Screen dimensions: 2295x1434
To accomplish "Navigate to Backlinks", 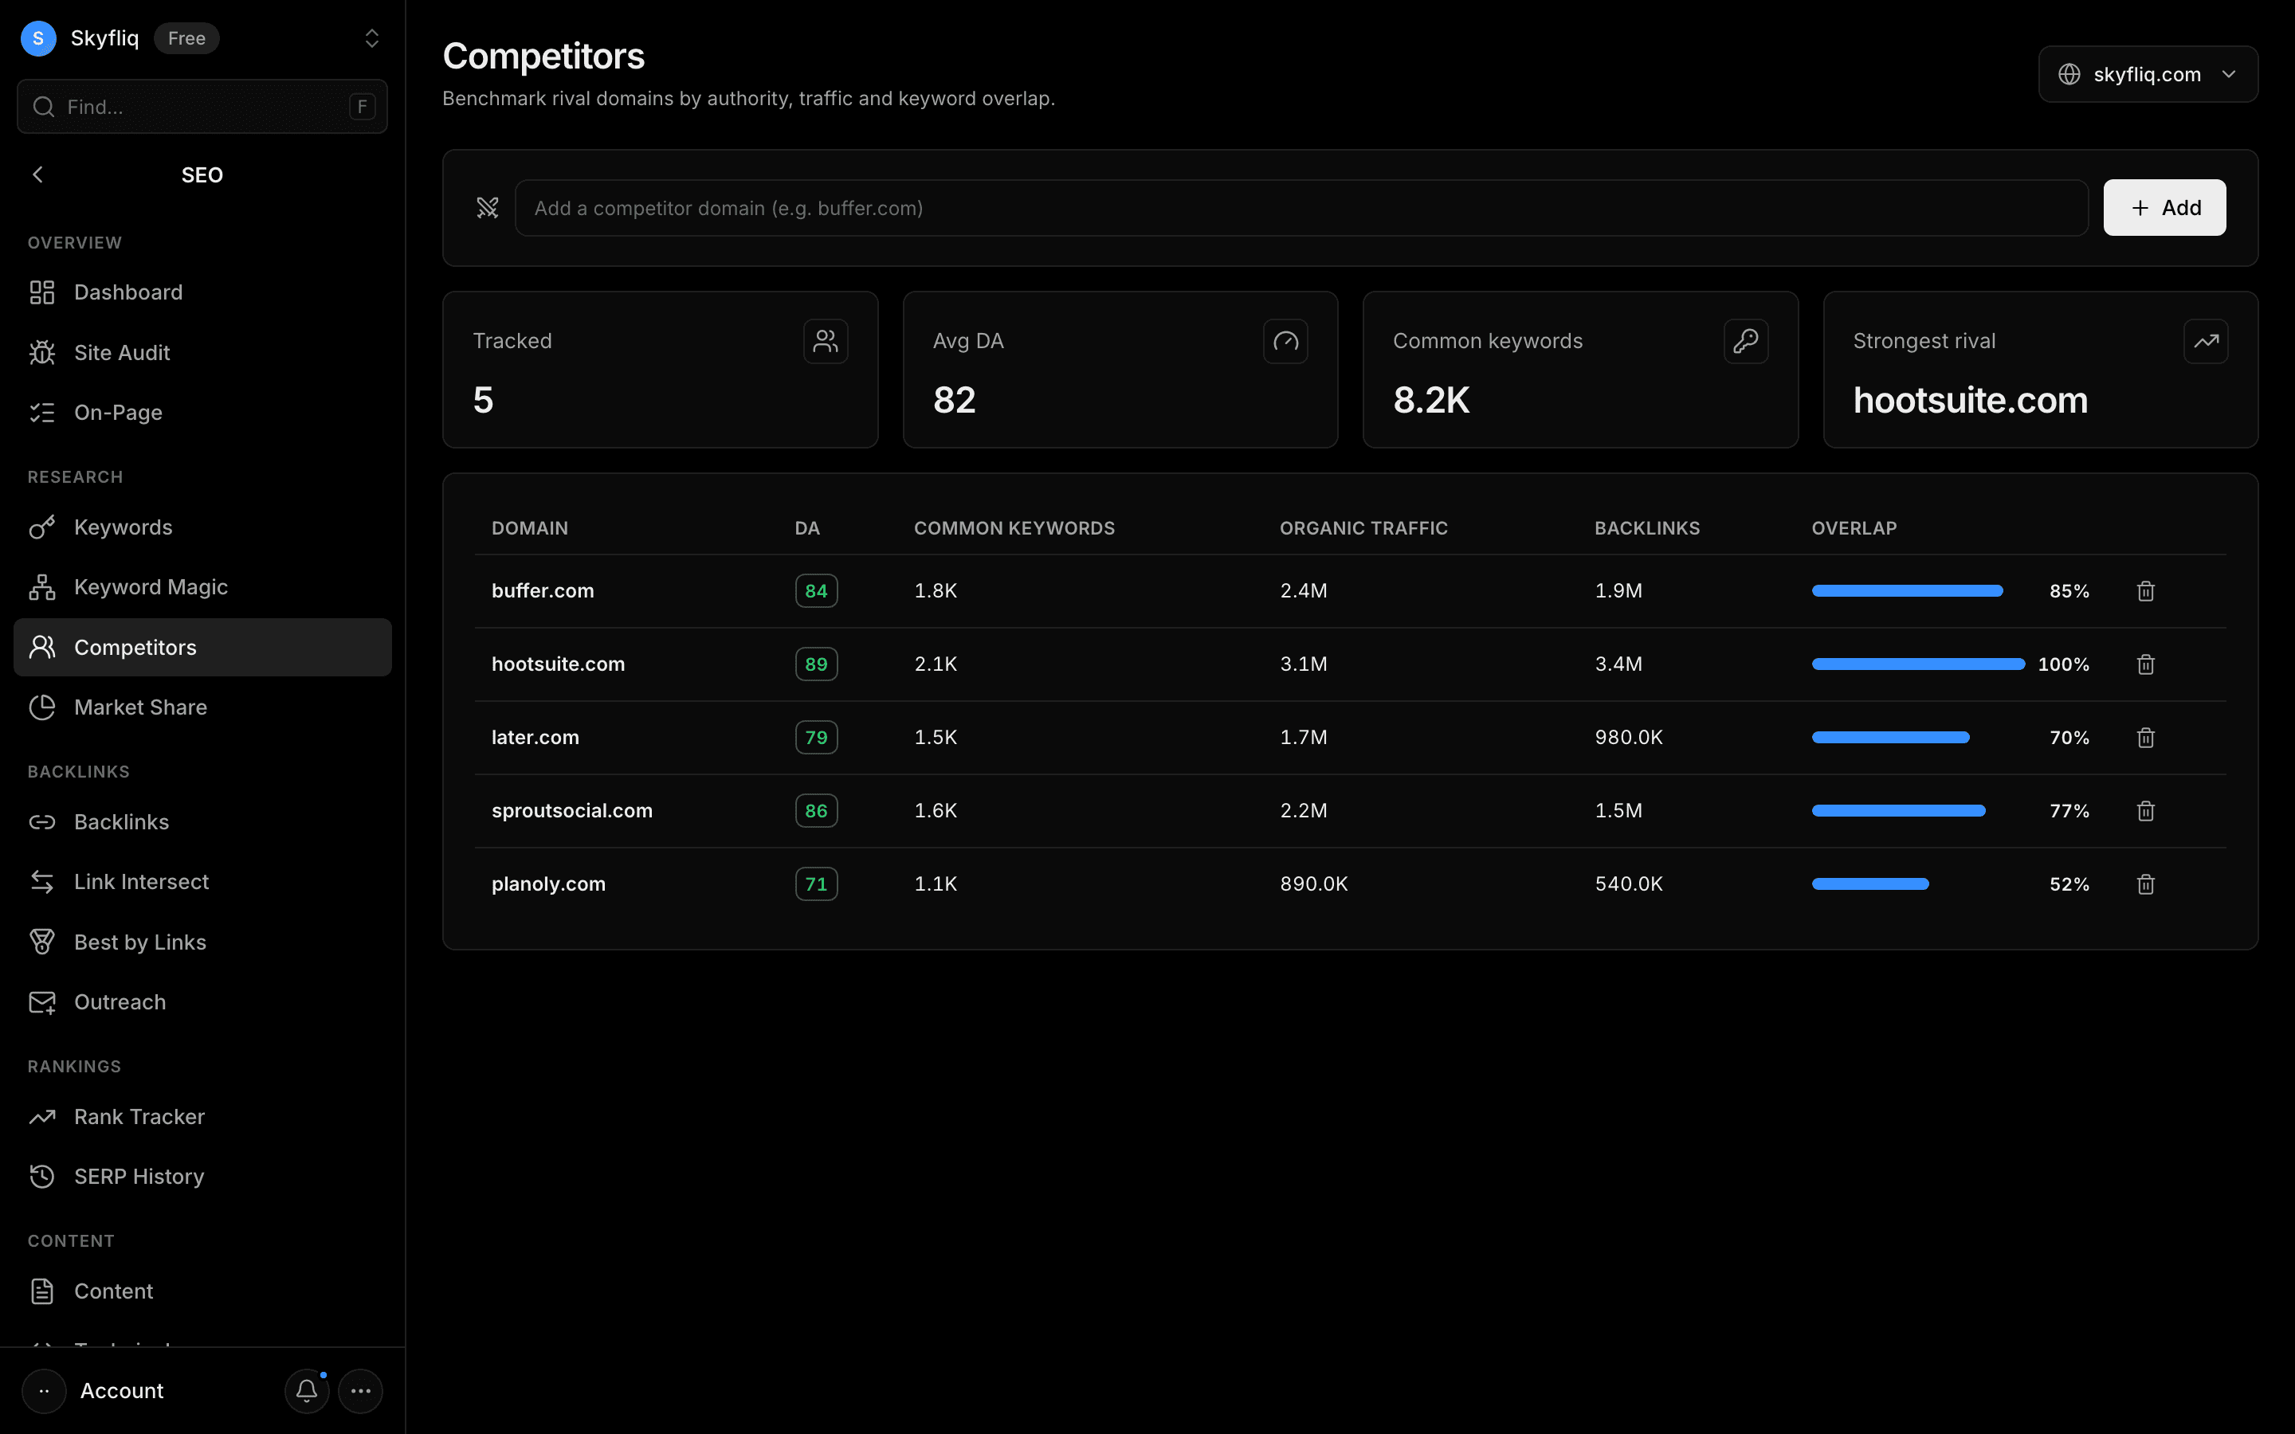I will click(x=202, y=822).
